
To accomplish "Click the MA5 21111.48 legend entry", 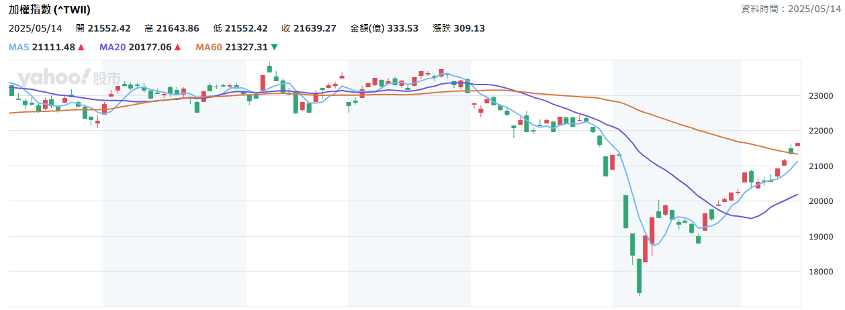I will tap(46, 47).
